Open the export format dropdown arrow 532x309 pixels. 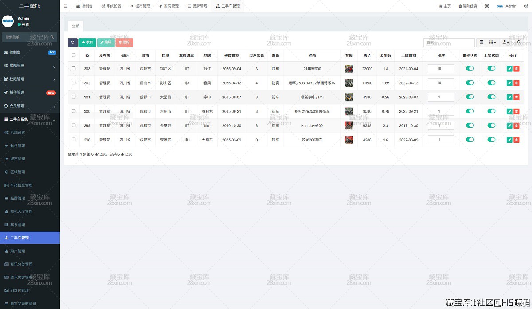click(508, 43)
